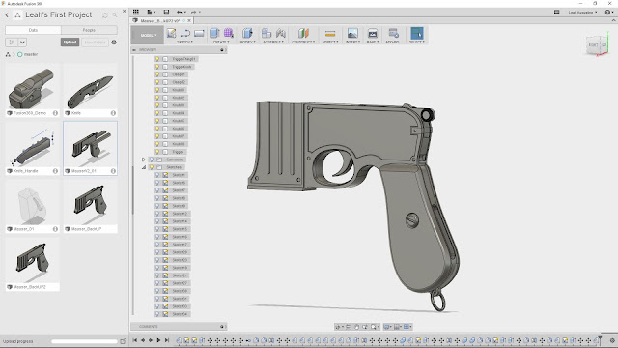Toggle lightbulb of Knob08 body
Viewport: 618px width, 348px height.
point(157,144)
